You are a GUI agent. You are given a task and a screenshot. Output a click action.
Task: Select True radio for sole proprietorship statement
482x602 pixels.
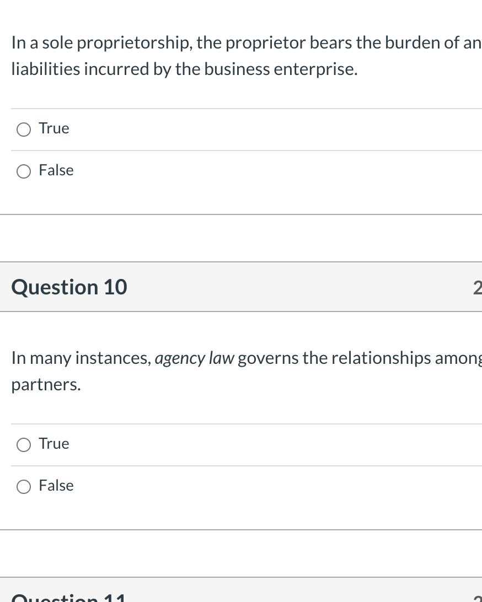(x=24, y=130)
